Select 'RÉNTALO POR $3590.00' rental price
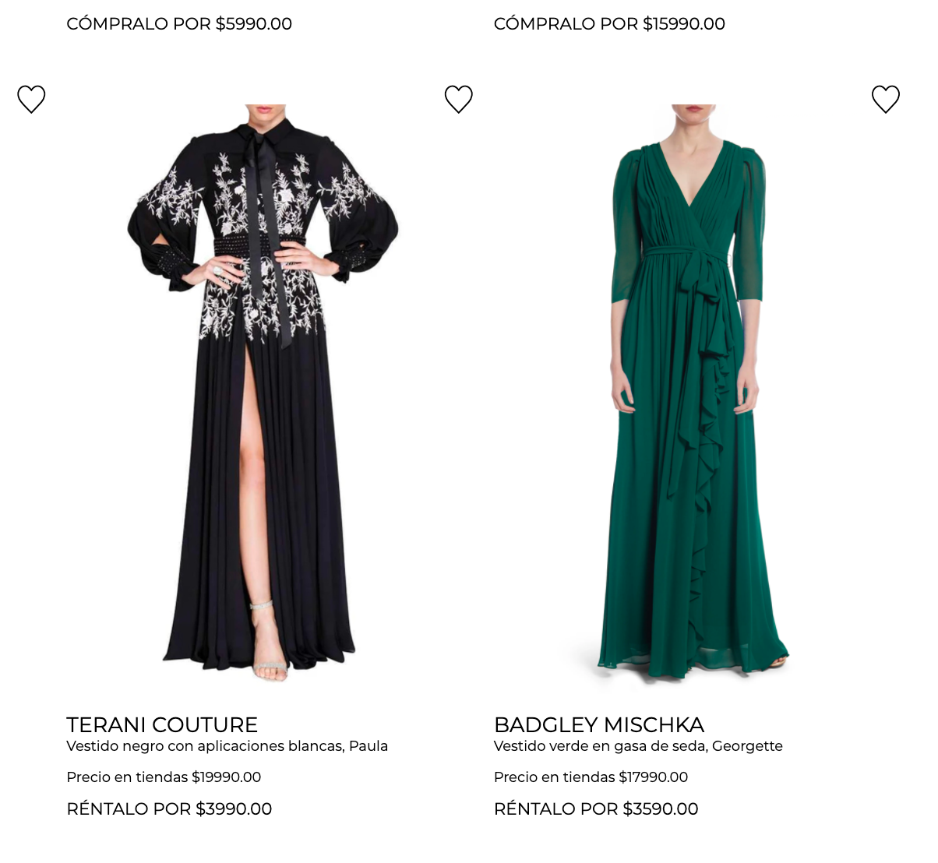The image size is (938, 863). 595,809
